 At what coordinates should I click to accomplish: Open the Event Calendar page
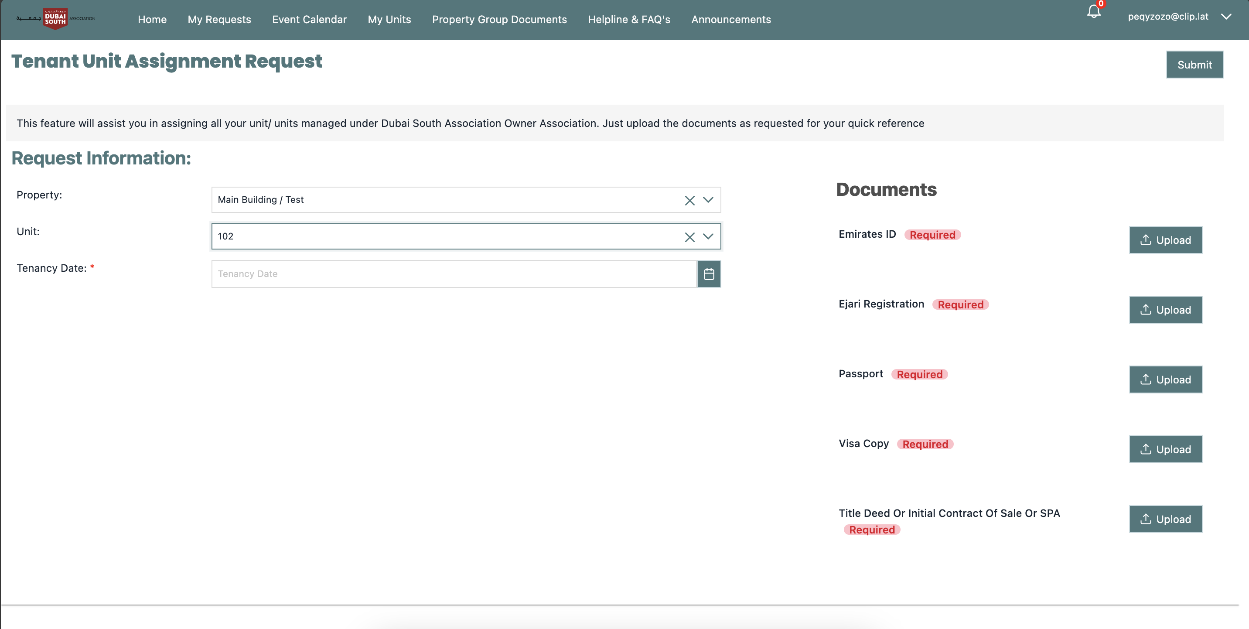point(309,19)
